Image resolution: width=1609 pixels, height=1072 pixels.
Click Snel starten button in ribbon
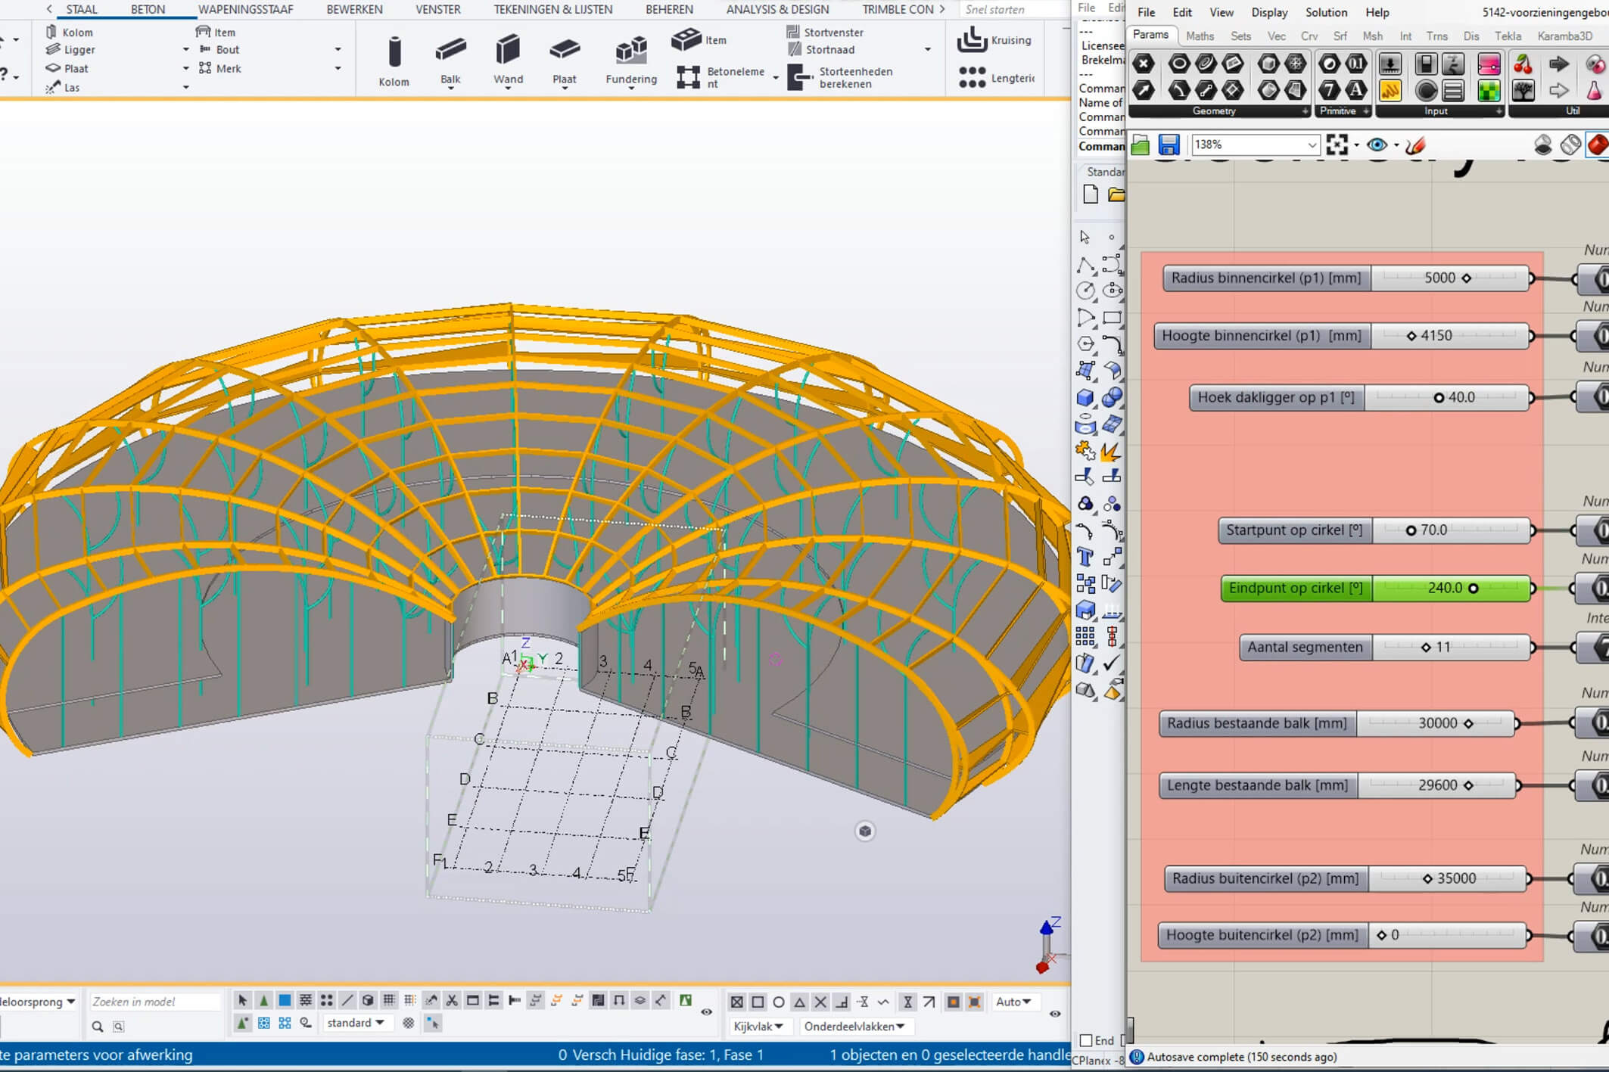(1006, 10)
